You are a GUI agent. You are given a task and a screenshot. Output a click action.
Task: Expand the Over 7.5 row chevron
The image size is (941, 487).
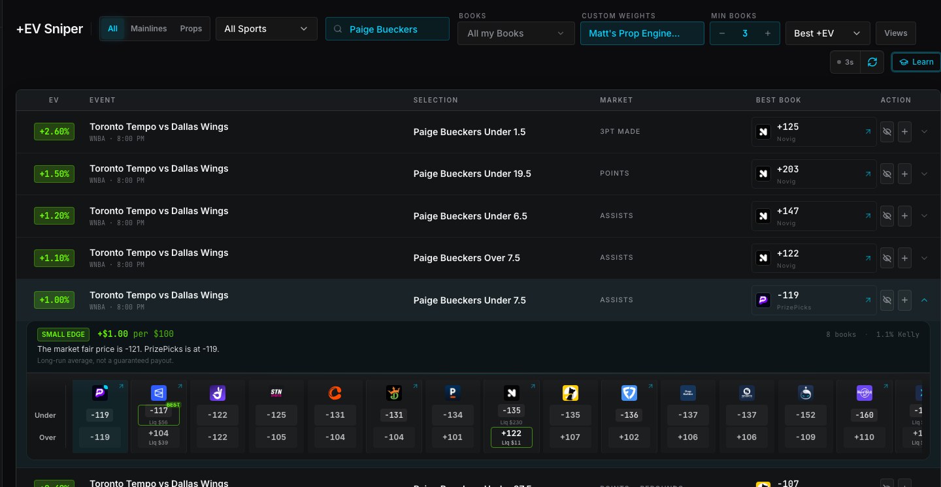click(x=924, y=258)
